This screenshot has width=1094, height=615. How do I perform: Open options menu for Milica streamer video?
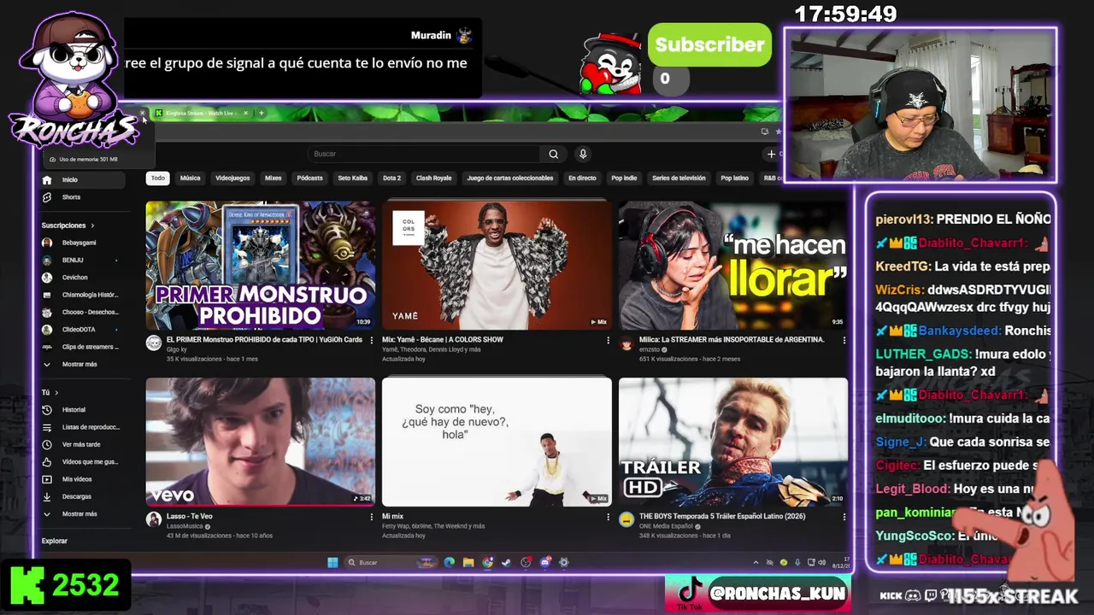pos(844,340)
